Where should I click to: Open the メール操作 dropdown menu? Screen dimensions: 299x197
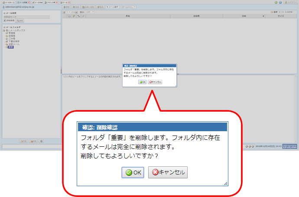click(113, 7)
